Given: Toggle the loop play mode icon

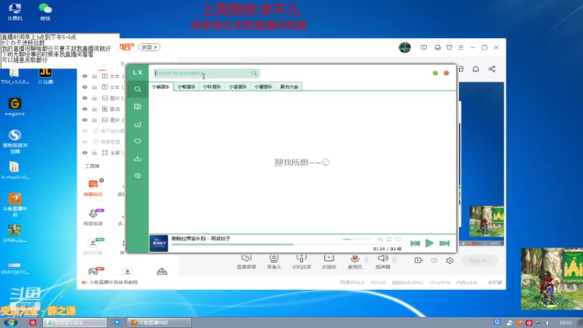Looking at the screenshot, I should 389,239.
